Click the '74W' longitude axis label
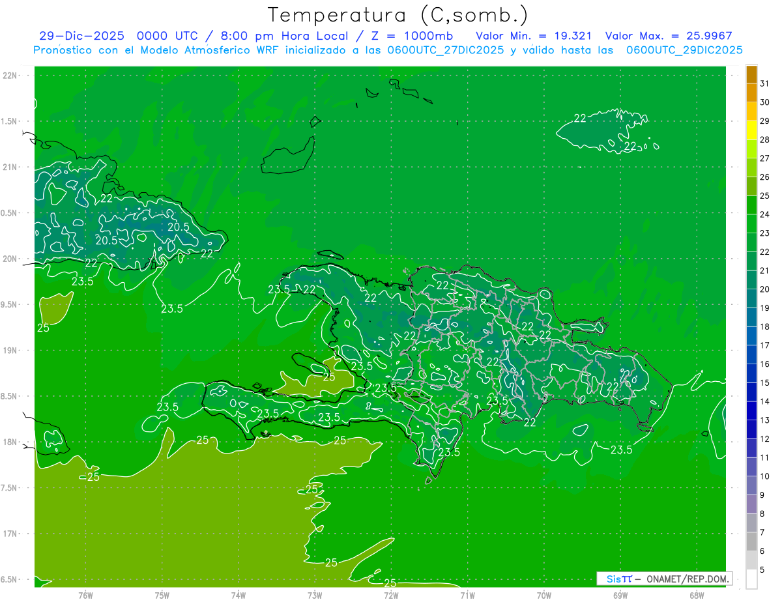The image size is (782, 604). pos(239,595)
